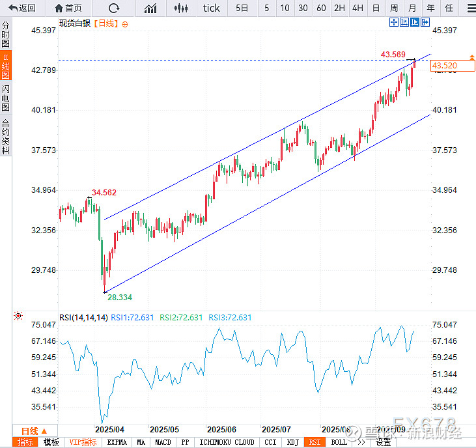Toggle the highlighted play-forward axis icon
The image size is (476, 448).
click(x=414, y=22)
